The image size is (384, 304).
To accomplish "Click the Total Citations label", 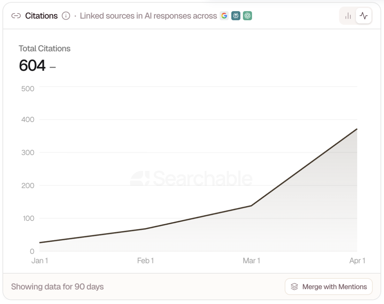I will coord(44,49).
